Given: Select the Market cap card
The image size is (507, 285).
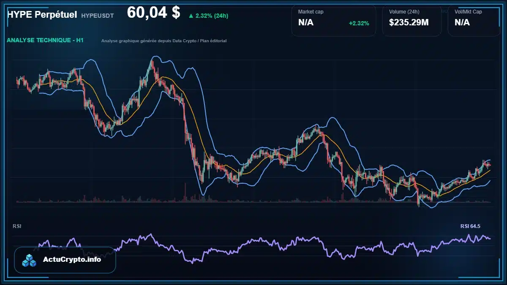Looking at the screenshot, I should coord(334,21).
